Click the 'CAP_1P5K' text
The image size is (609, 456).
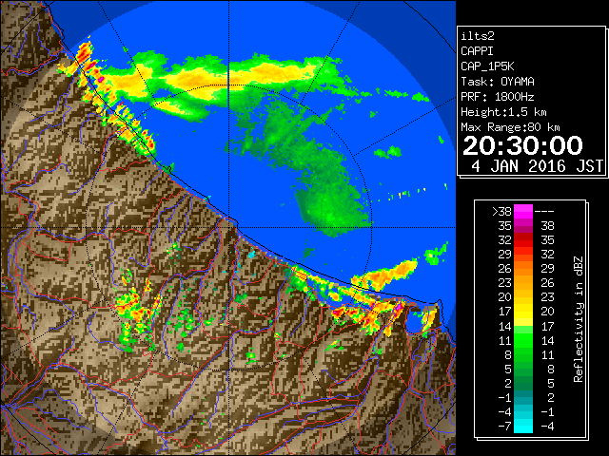(487, 66)
